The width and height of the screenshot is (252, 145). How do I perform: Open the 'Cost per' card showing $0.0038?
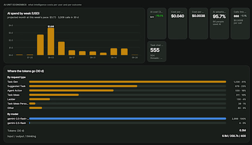point(198,23)
